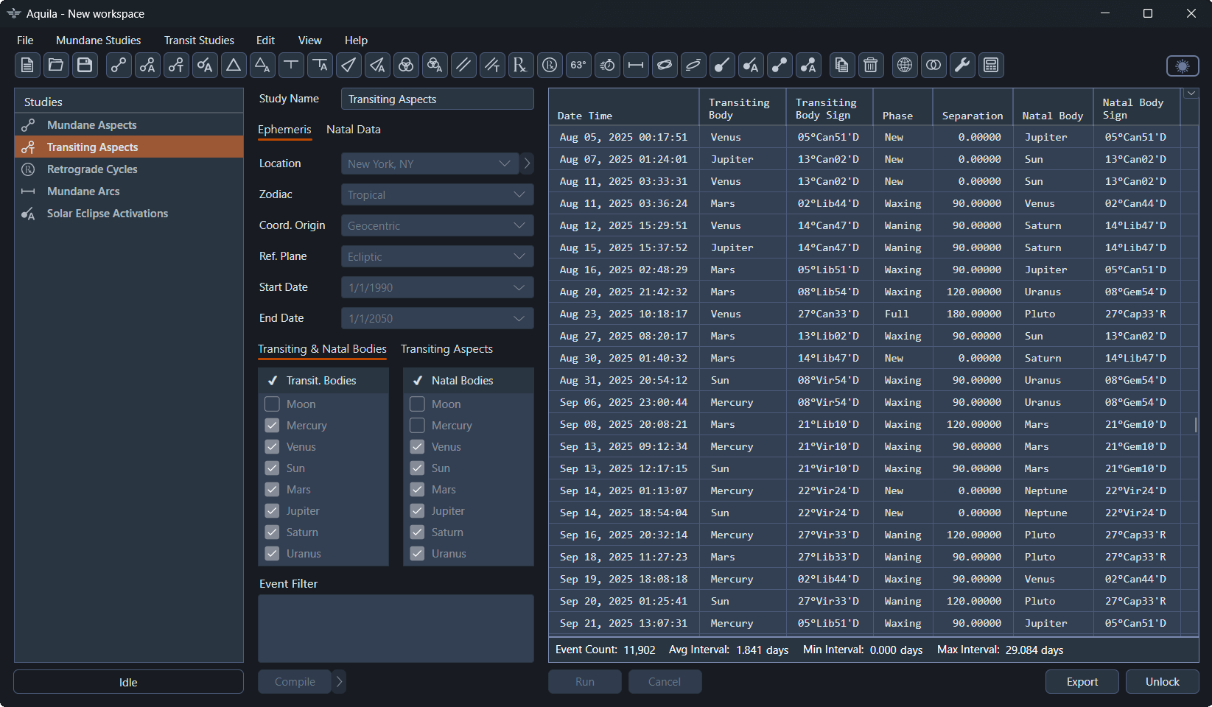
Task: Click the save floppy disk icon
Action: pyautogui.click(x=85, y=66)
